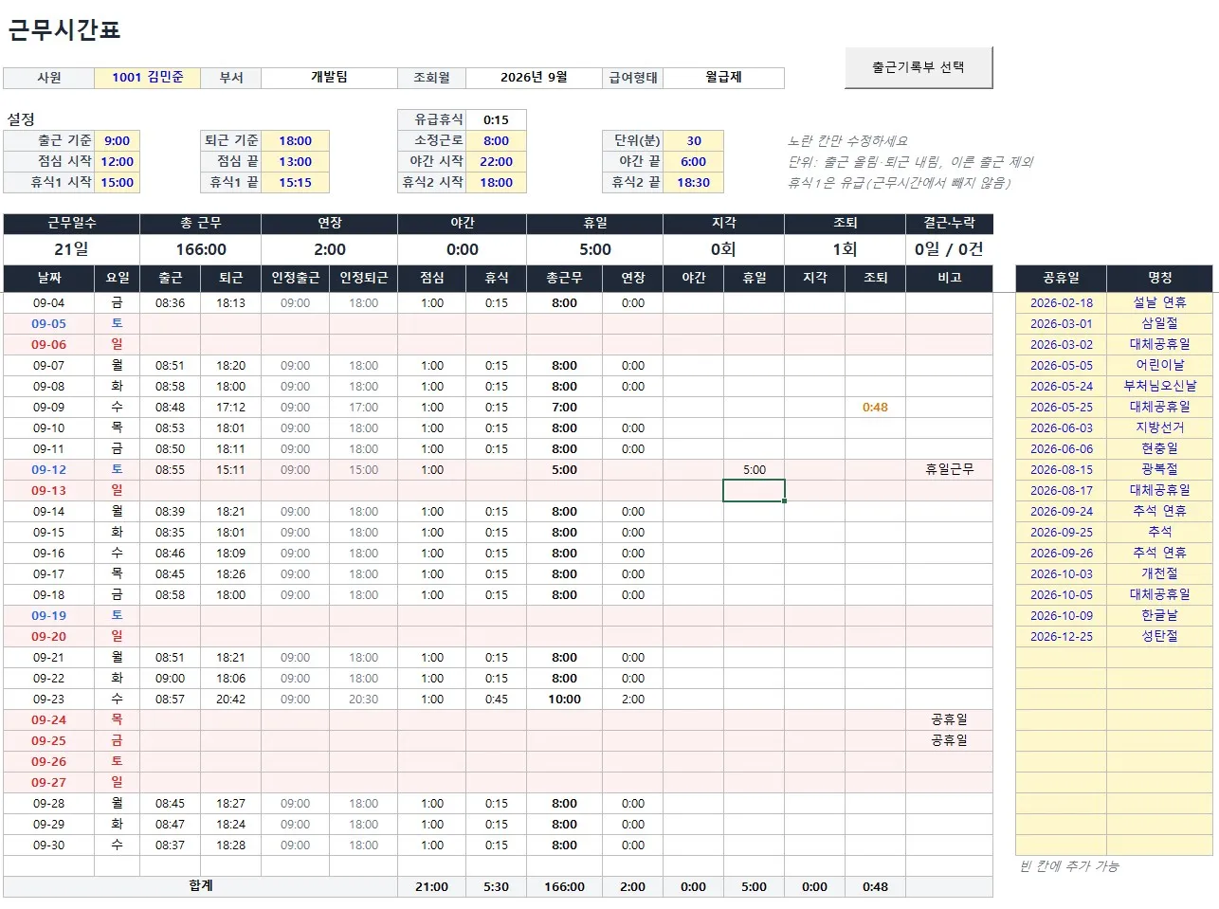Select the 조회월 value 2026년 9월
Image resolution: width=1219 pixels, height=909 pixels.
[x=534, y=78]
